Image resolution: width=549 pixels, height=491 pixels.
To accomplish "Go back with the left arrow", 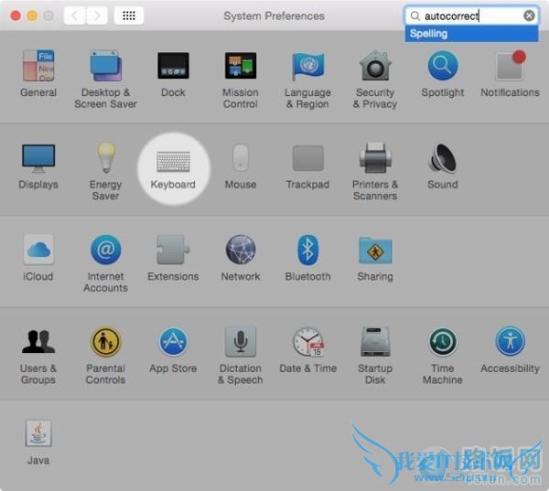I will (x=75, y=16).
